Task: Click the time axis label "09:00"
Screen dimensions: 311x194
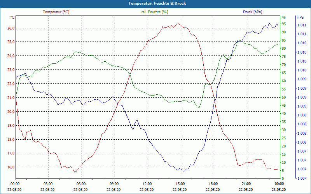Action: [x=114, y=184]
